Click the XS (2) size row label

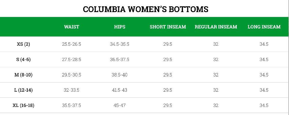point(23,44)
